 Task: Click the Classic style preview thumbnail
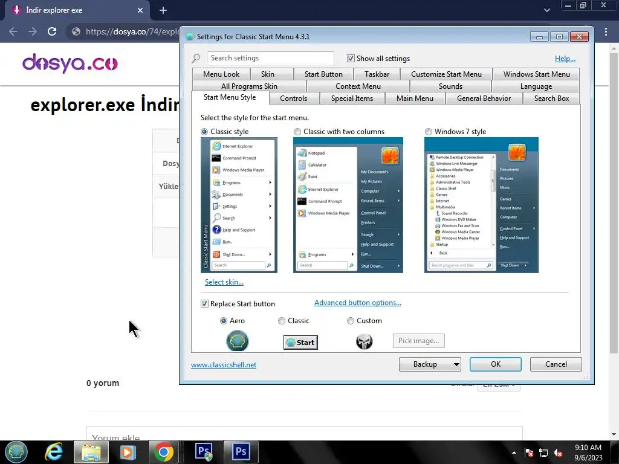[239, 205]
